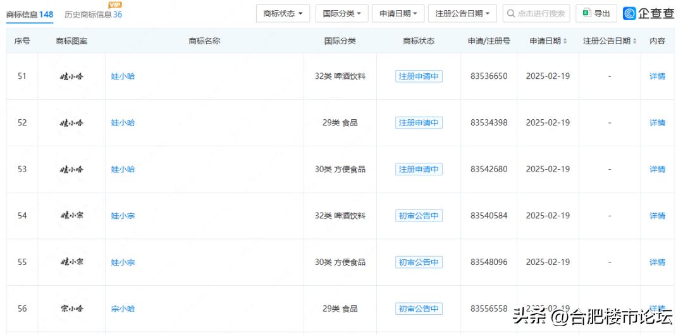The height and width of the screenshot is (335, 683).
Task: Click 注册申请中 status tag in row 53
Action: 419,170
